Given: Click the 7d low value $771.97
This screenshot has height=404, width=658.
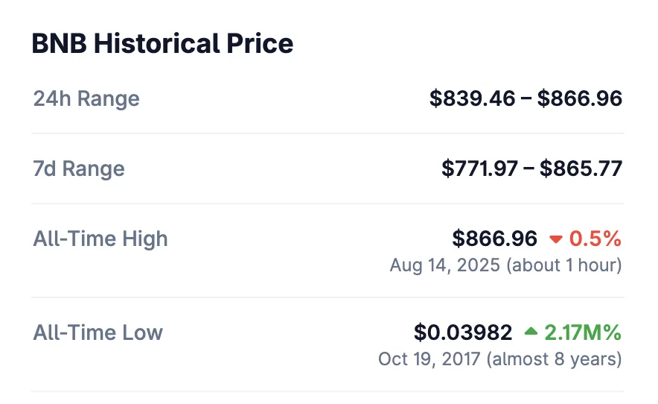Looking at the screenshot, I should (x=479, y=168).
